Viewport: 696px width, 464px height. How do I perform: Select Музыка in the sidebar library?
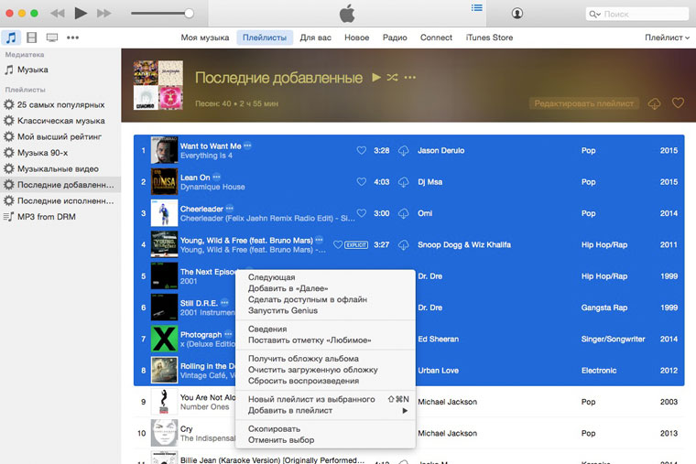[60, 70]
